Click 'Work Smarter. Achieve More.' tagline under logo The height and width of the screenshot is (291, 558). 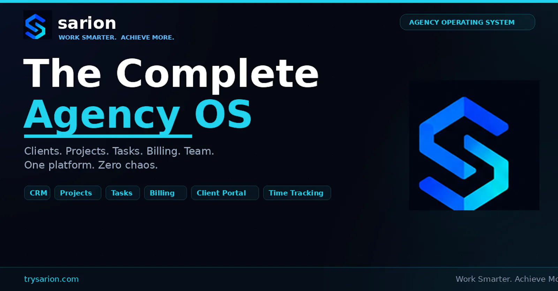click(116, 37)
